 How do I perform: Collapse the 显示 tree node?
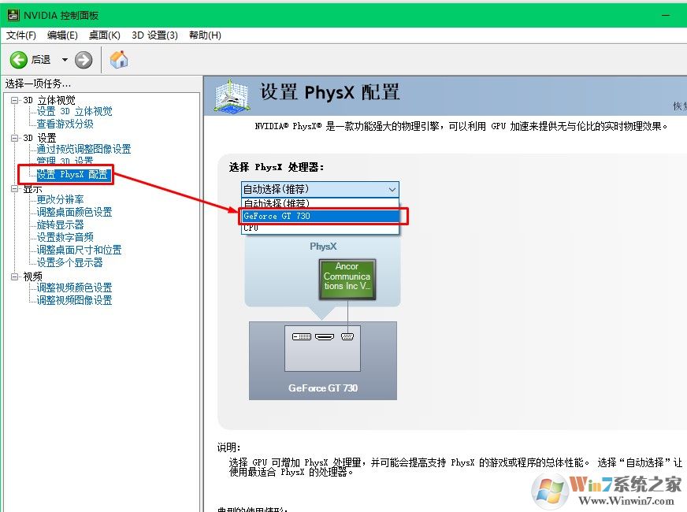(x=14, y=189)
